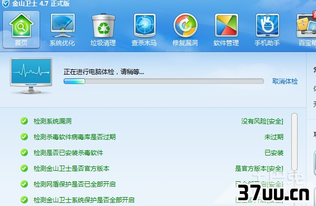
Task: Click 是官方版本[安全] status text
Action: pos(259,168)
